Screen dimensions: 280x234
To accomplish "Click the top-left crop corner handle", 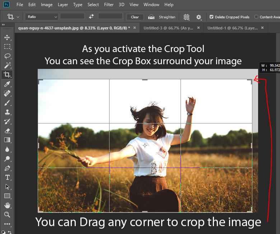I will tap(40, 81).
